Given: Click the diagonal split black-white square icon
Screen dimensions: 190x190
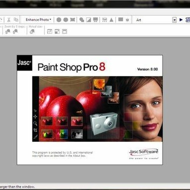Looking at the screenshot, I should (x=89, y=20).
